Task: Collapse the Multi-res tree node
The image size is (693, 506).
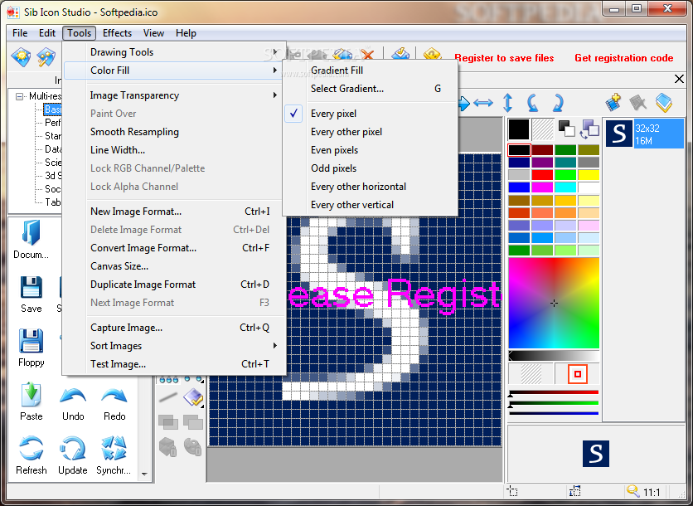Action: [19, 96]
